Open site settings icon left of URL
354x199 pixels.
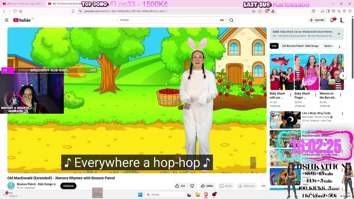[80, 11]
